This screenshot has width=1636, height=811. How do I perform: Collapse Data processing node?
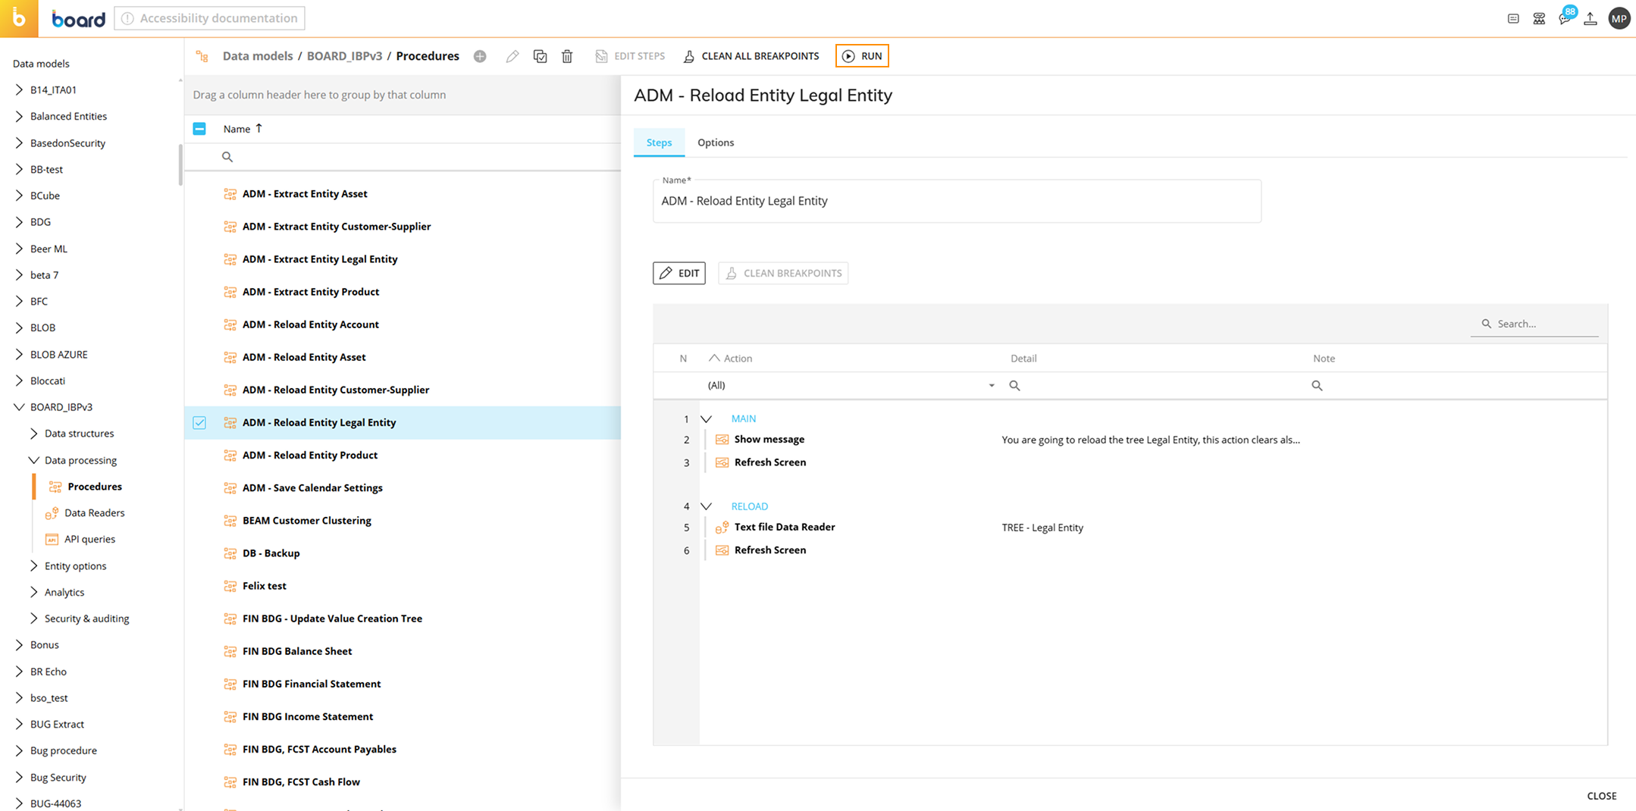coord(33,460)
